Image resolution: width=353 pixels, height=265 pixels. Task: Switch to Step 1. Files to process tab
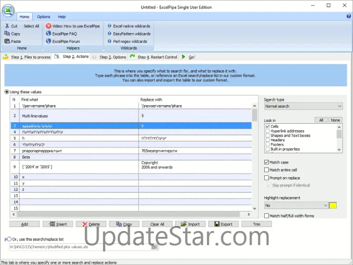click(27, 57)
